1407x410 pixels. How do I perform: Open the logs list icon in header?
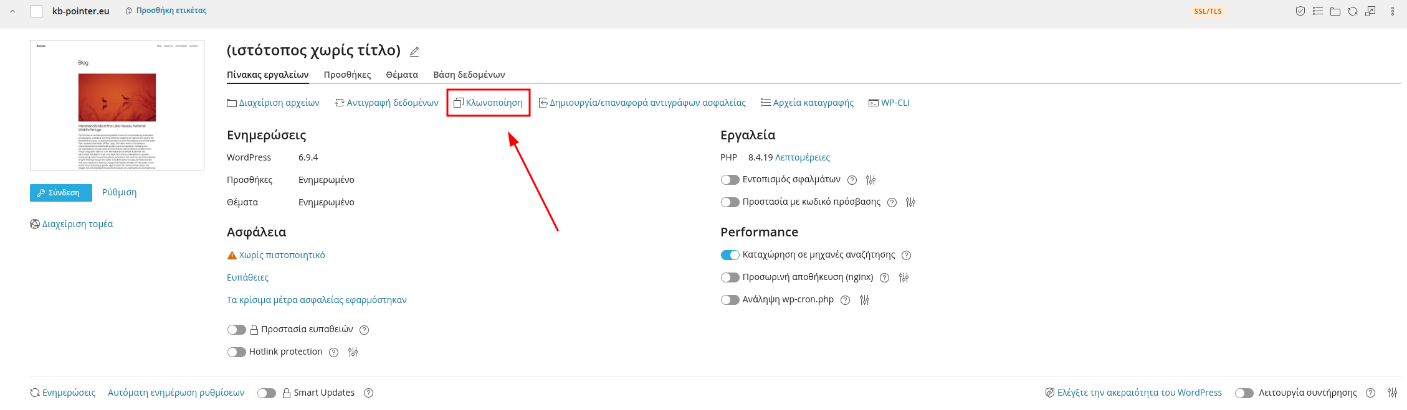click(x=1317, y=11)
